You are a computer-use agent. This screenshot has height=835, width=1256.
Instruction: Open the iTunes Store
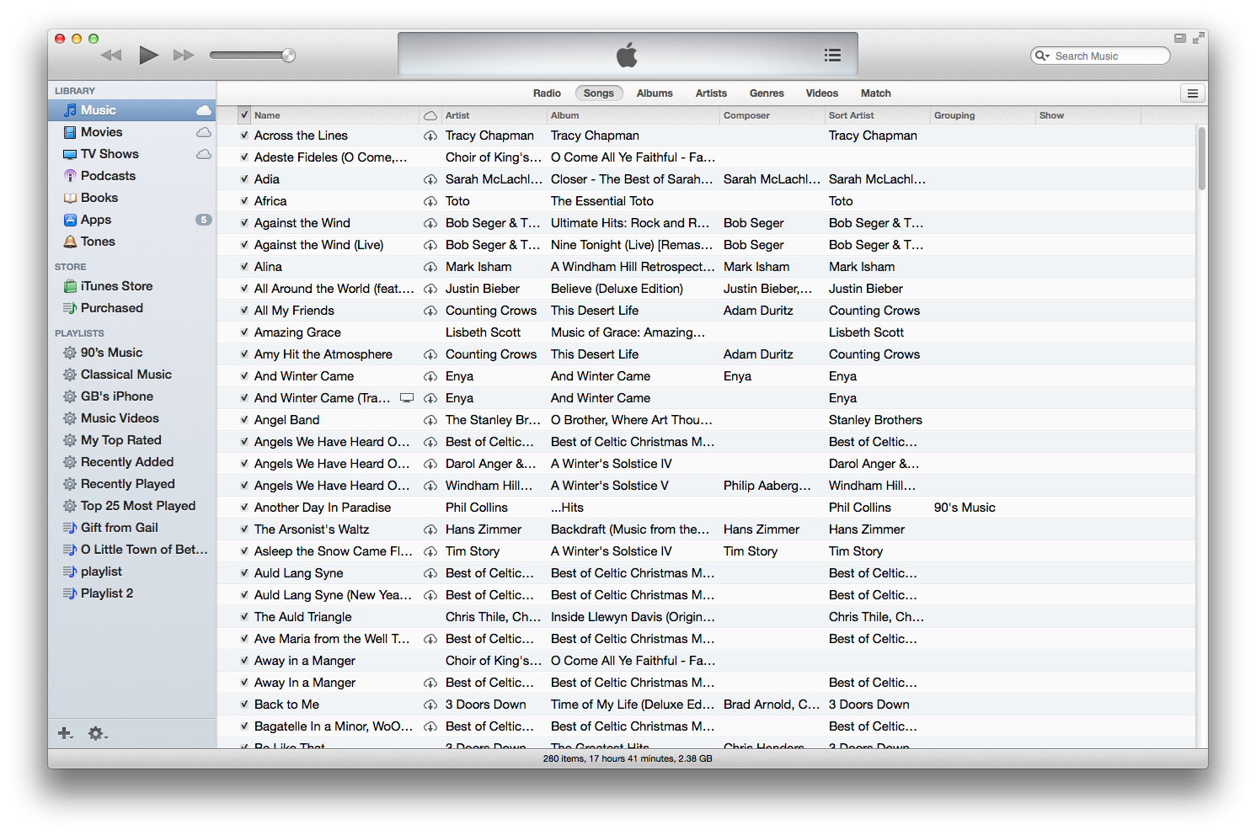[131, 286]
